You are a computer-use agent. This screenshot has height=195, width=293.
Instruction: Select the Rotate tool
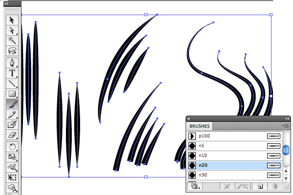[x=12, y=146]
